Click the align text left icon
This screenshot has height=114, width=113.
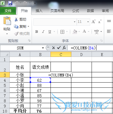click(109, 31)
